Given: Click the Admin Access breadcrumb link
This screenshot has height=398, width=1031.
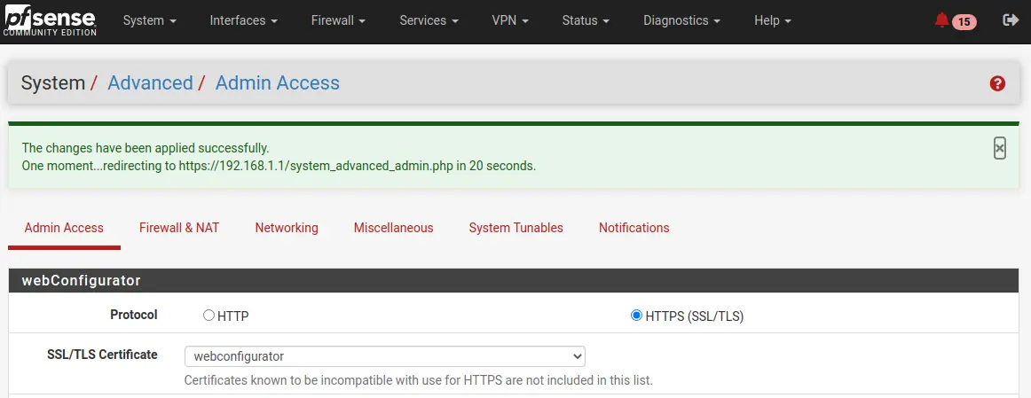Looking at the screenshot, I should click(x=278, y=83).
